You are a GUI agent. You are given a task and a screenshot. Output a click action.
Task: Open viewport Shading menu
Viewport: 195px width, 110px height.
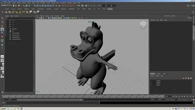42,16
